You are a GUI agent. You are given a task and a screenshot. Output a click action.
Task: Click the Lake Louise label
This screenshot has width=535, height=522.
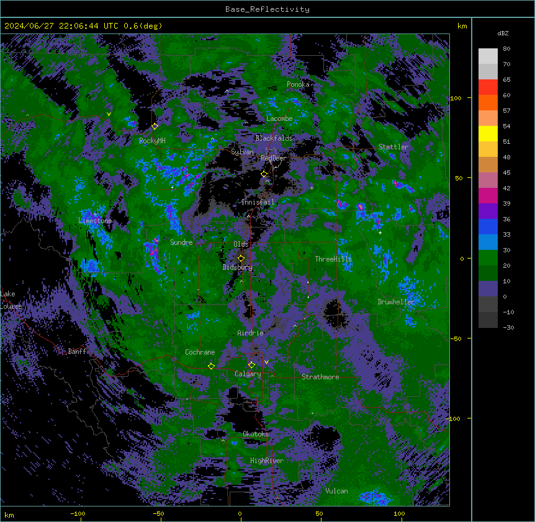tap(11, 300)
